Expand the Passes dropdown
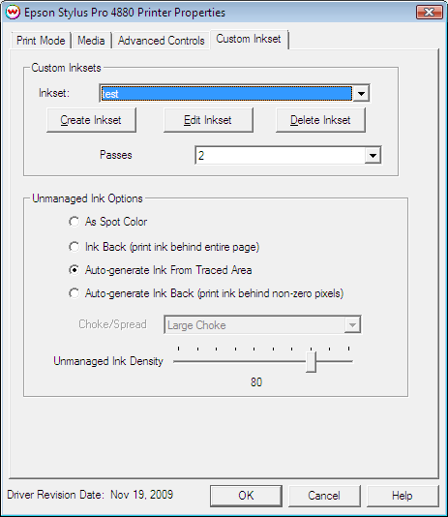This screenshot has width=448, height=517. click(x=373, y=155)
